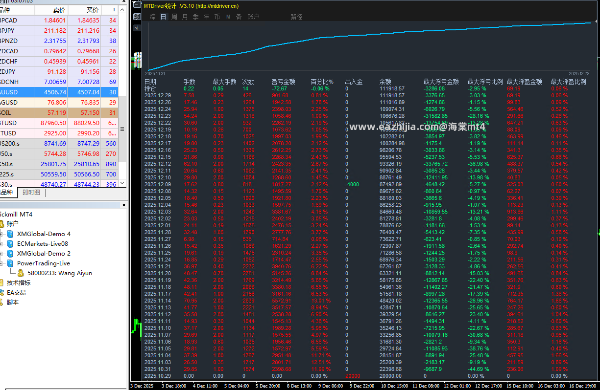This screenshot has height=390, width=600.
Task: Select the market row with bid 211.182
Action: pos(59,30)
